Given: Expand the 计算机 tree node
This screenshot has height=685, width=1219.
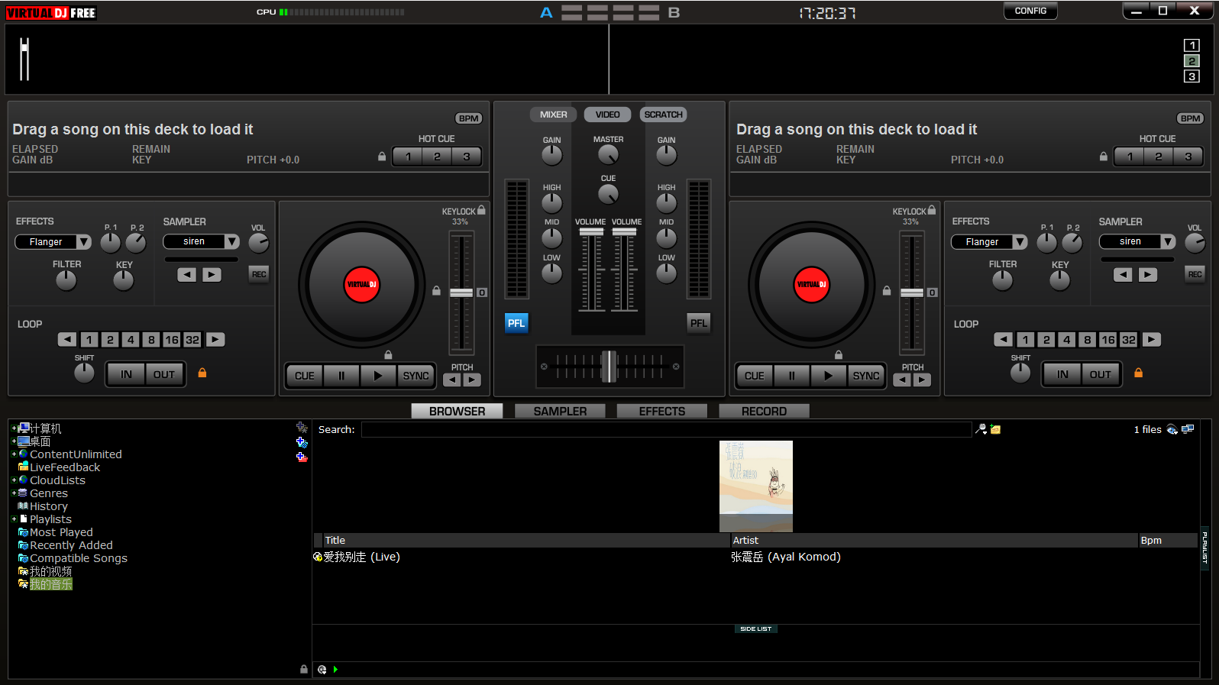Looking at the screenshot, I should pos(14,428).
